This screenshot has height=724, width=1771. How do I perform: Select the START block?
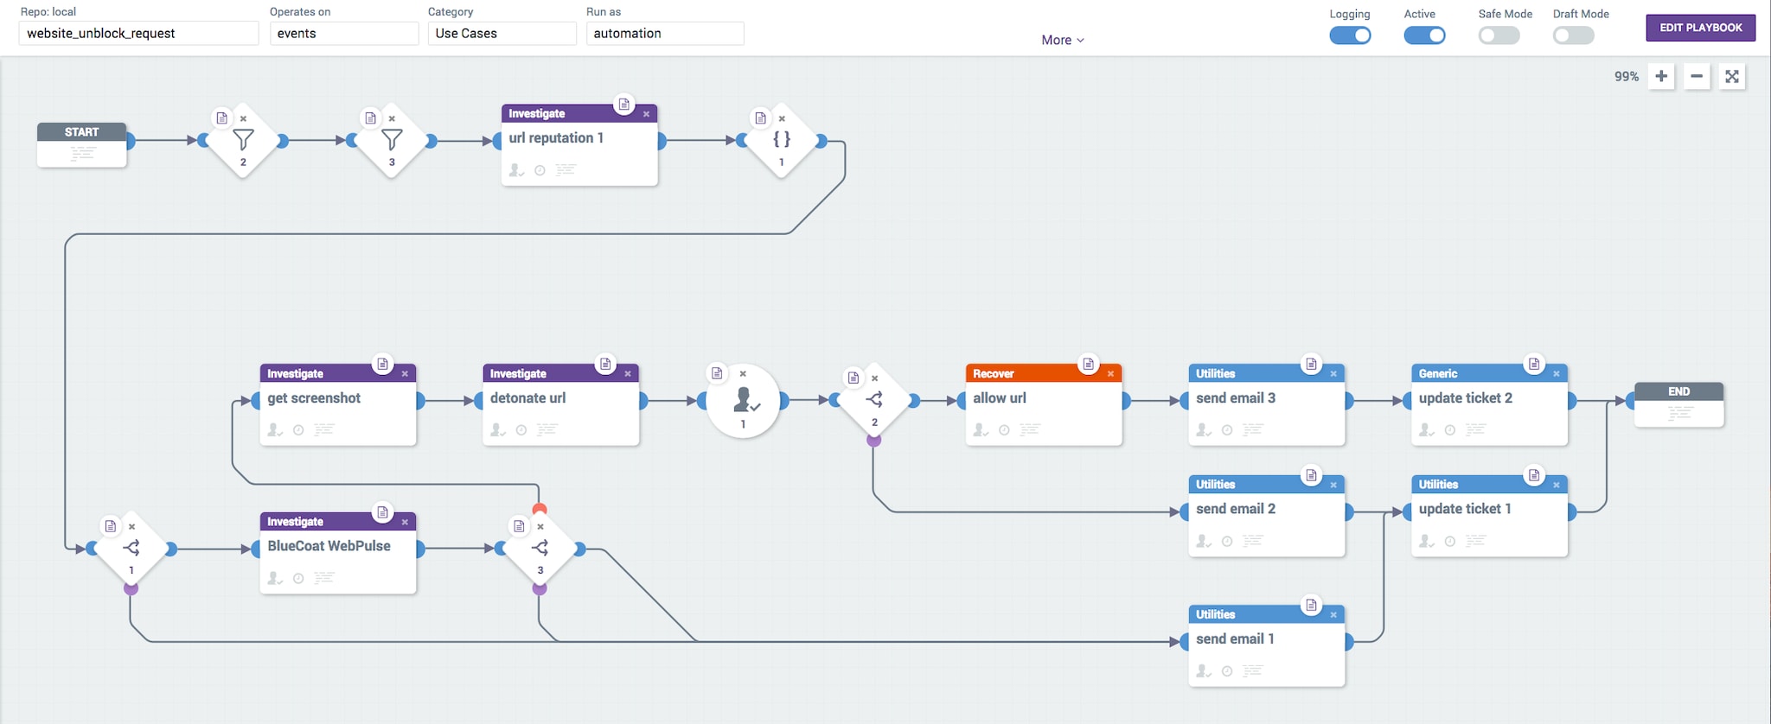pos(82,144)
